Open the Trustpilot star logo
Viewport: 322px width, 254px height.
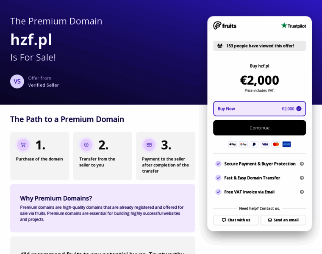[x=294, y=26]
